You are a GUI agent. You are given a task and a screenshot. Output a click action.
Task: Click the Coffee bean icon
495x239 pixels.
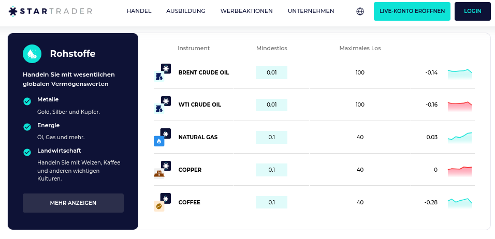162,202
